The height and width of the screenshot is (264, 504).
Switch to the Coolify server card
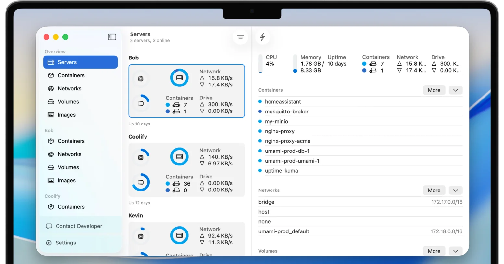(x=186, y=170)
